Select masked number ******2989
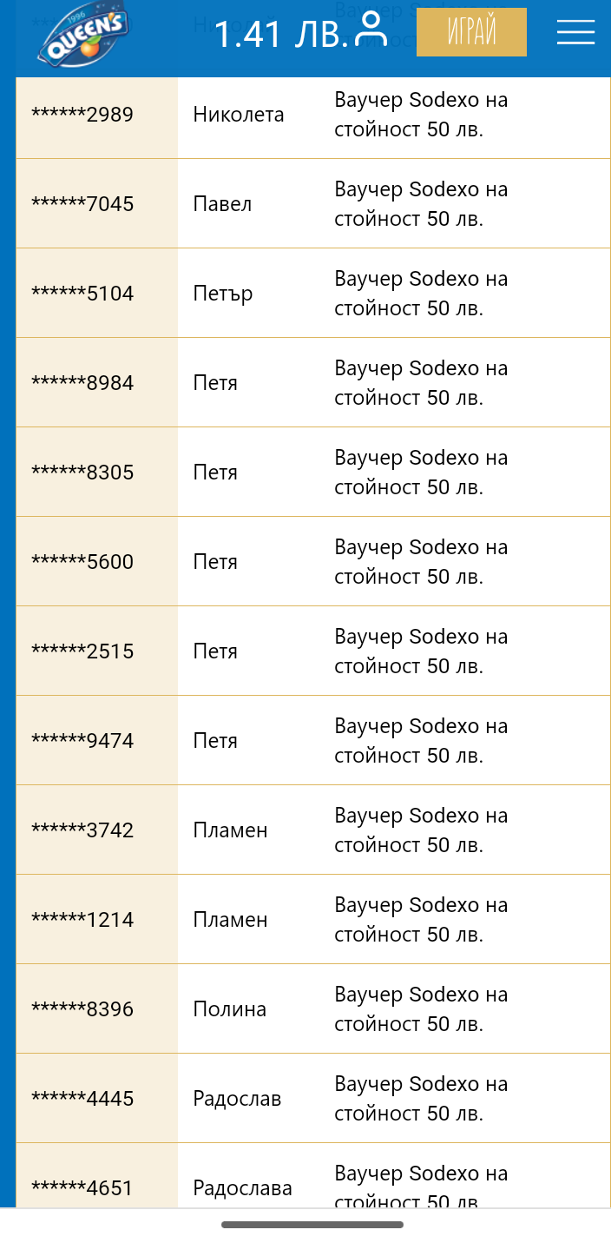The image size is (611, 1243). (82, 115)
